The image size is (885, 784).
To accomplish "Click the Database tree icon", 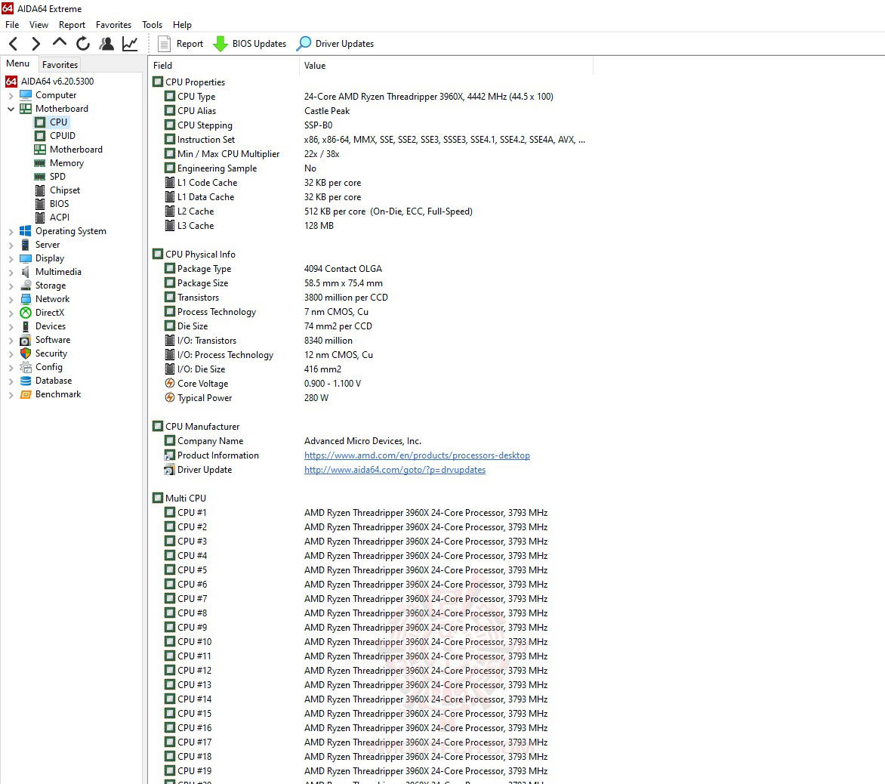I will (26, 381).
